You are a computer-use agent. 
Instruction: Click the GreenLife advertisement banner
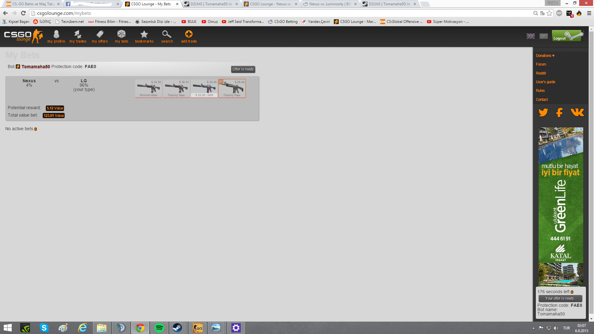(x=561, y=207)
